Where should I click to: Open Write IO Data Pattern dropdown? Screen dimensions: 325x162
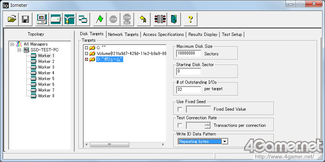point(225,142)
